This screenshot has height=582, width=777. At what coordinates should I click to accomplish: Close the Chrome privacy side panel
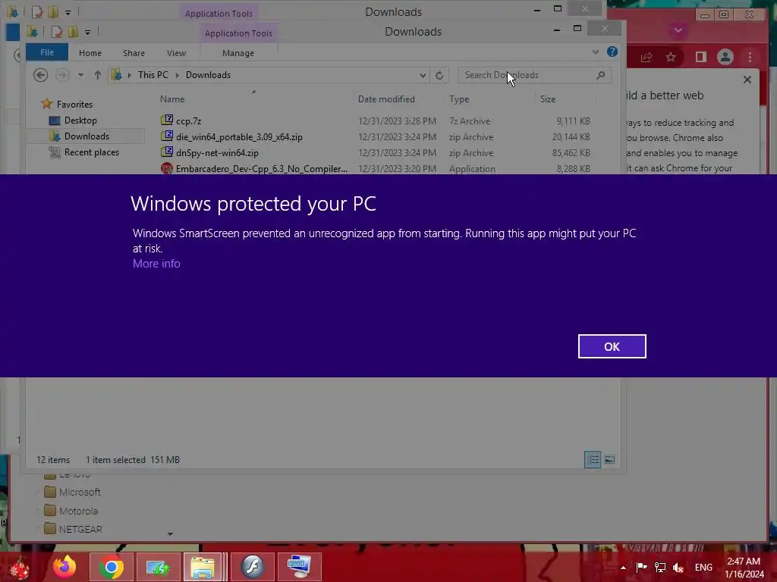pyautogui.click(x=747, y=79)
